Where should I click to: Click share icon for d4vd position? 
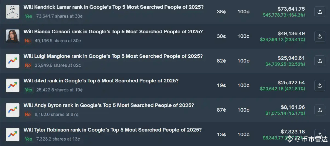click(x=320, y=85)
